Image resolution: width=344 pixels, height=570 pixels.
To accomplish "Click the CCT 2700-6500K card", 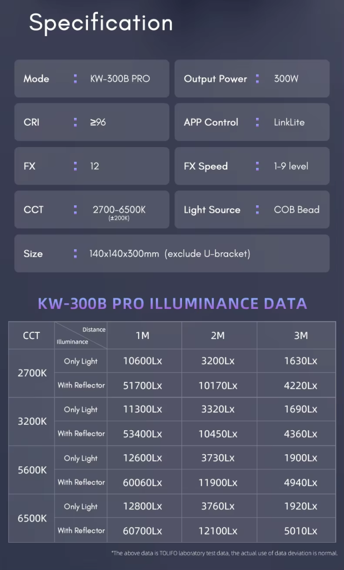I will click(x=92, y=210).
